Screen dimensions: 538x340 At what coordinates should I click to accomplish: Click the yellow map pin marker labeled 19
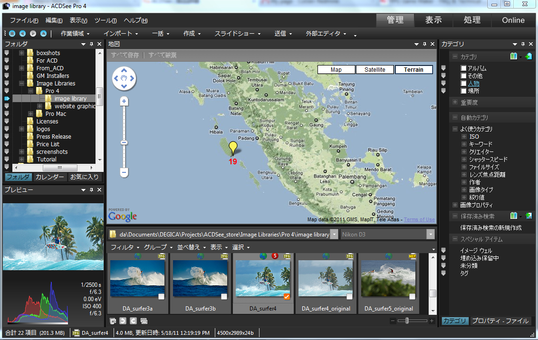[233, 148]
